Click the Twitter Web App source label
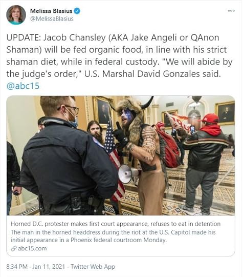This screenshot has height=277, width=243. (93, 267)
